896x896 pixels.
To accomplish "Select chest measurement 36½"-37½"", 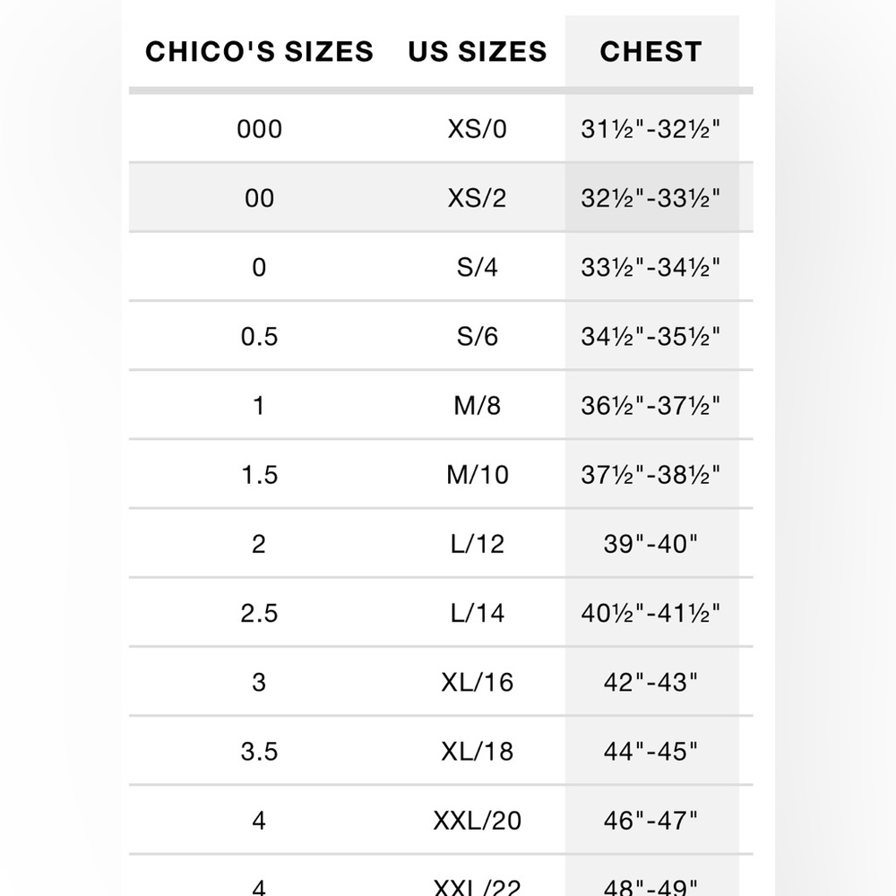I will point(650,406).
